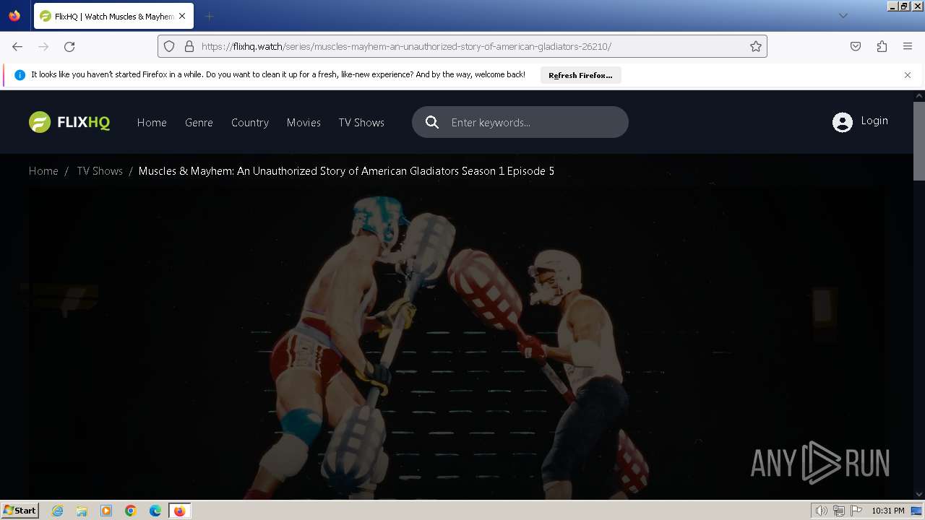Open the Country menu

coord(250,123)
